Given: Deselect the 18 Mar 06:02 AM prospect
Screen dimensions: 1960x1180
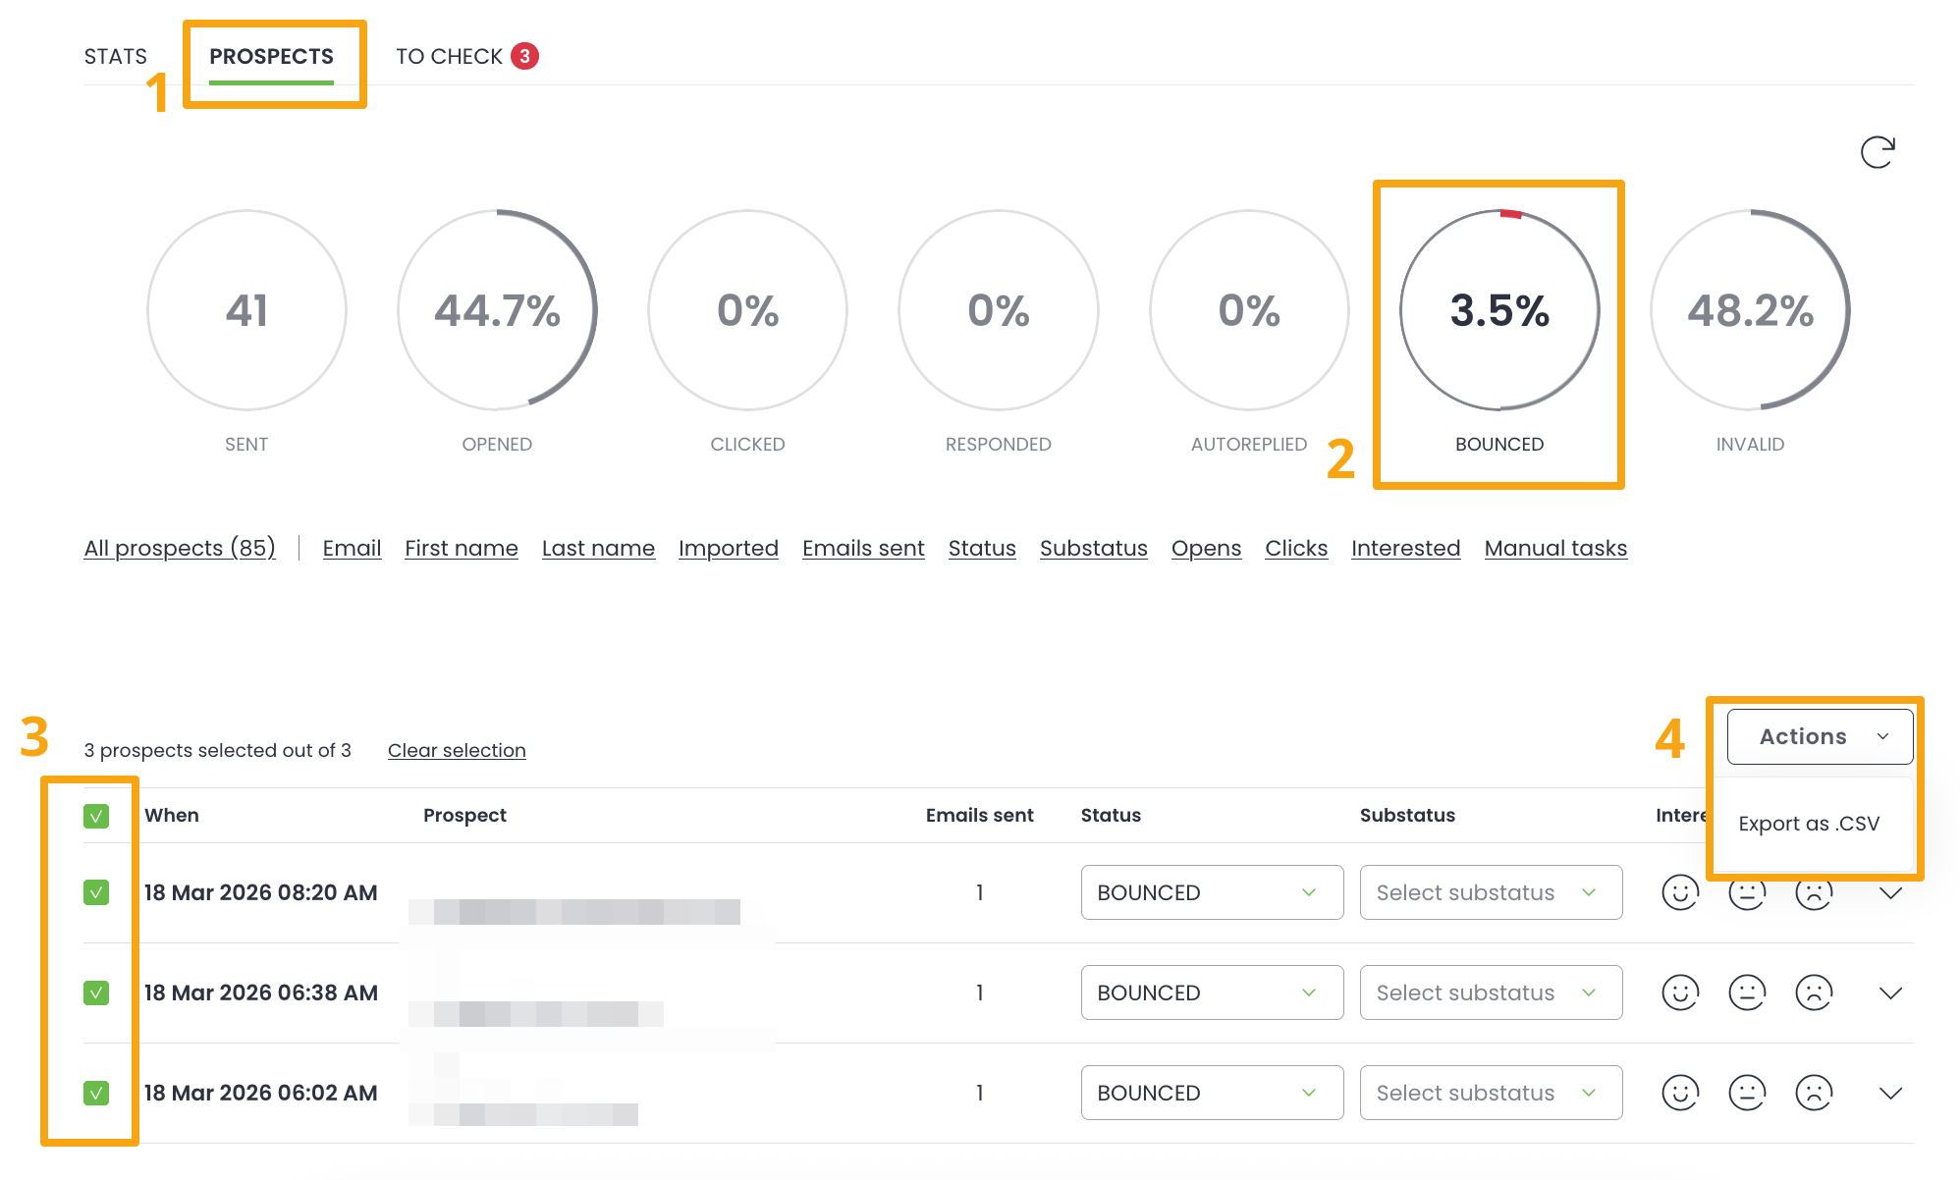Looking at the screenshot, I should (x=96, y=1093).
